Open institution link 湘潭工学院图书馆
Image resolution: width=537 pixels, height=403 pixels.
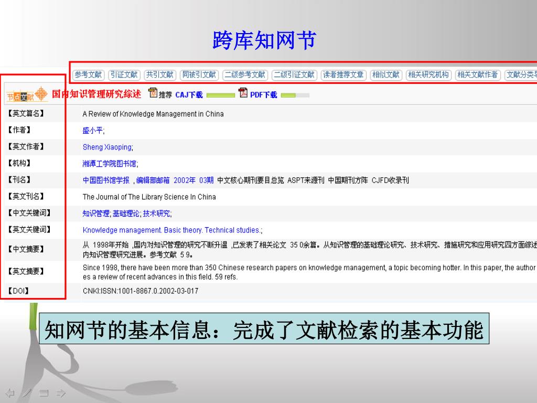109,164
